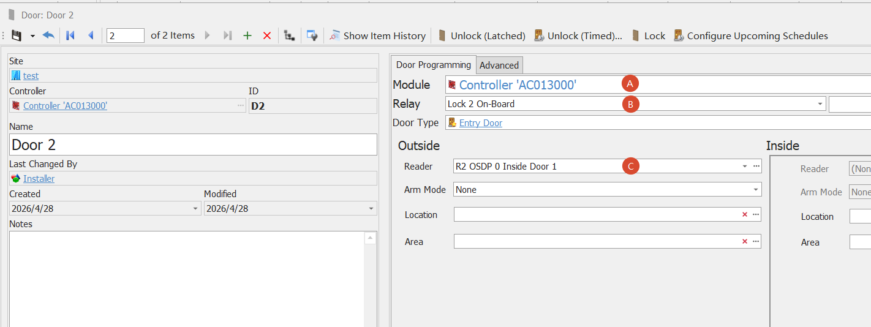Expand the Created date dropdown

[196, 209]
